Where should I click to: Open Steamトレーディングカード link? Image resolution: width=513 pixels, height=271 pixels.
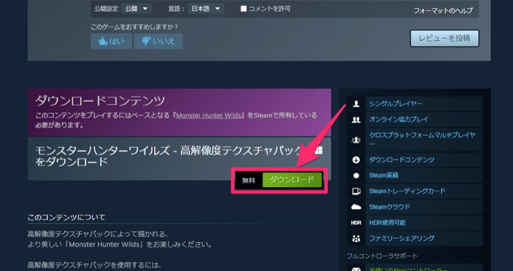pyautogui.click(x=407, y=191)
